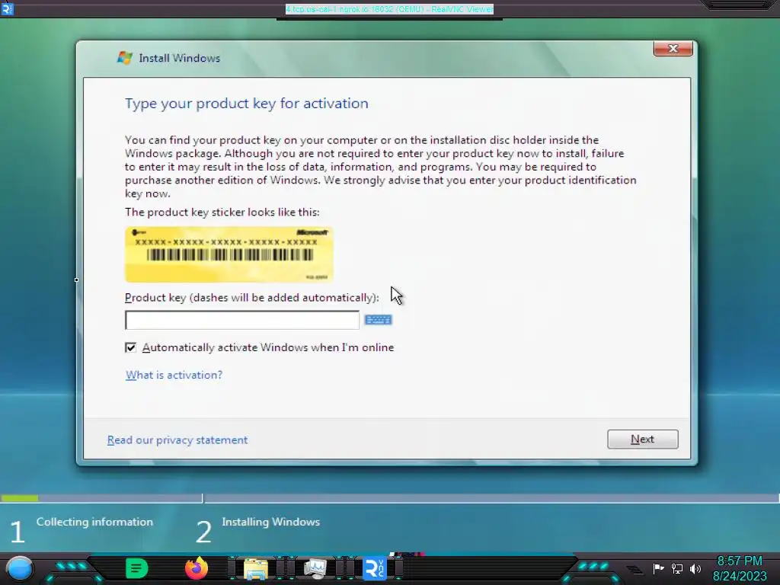
Task: Click the Installing Windows step label
Action: (270, 522)
